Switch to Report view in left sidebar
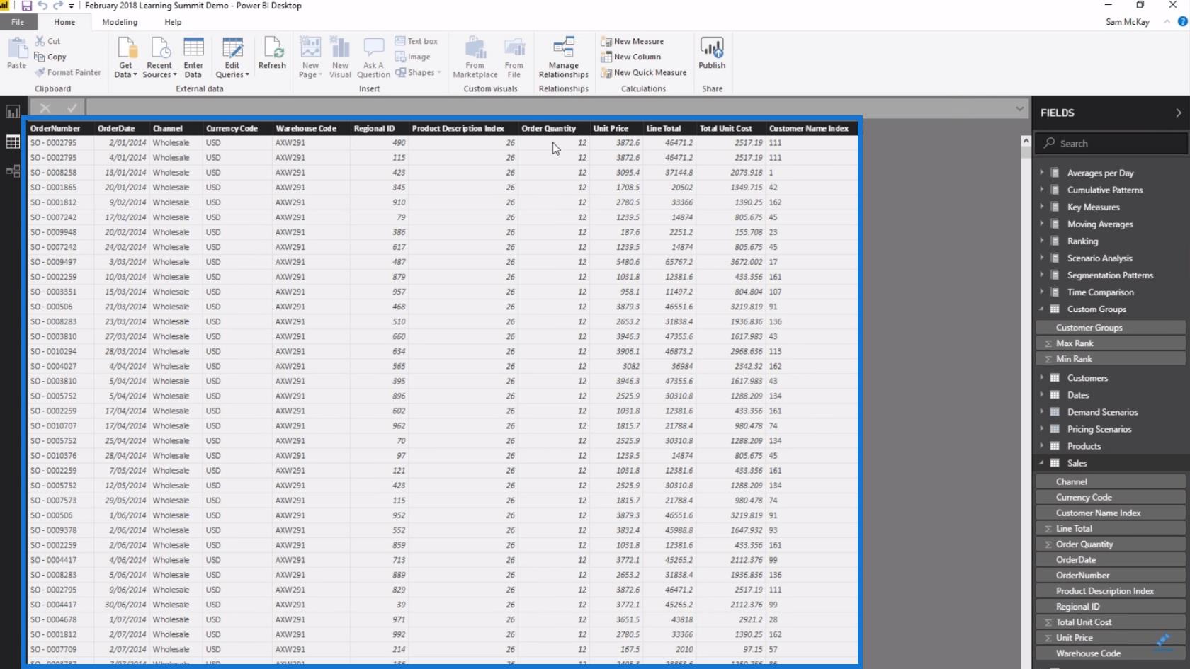The image size is (1190, 669). pyautogui.click(x=13, y=112)
